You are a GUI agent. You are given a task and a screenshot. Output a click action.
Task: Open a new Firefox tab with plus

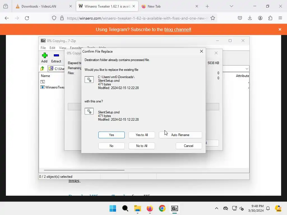click(x=207, y=6)
